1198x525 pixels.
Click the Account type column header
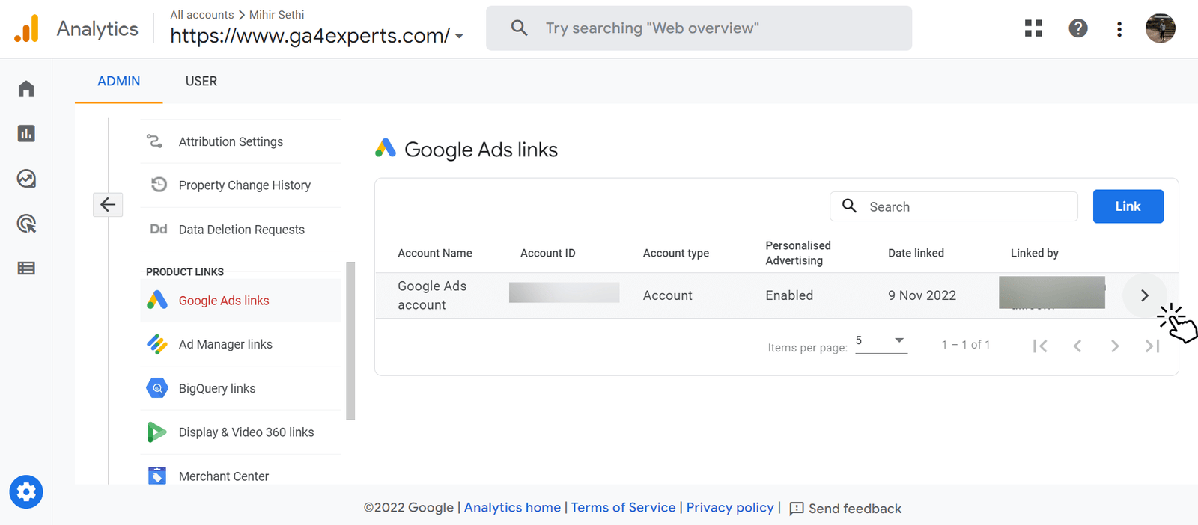click(676, 253)
